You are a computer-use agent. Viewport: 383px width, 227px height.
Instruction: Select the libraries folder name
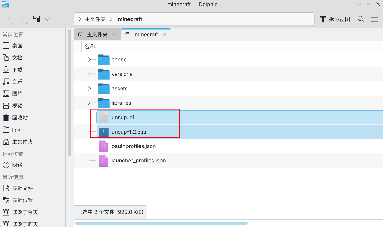click(121, 103)
